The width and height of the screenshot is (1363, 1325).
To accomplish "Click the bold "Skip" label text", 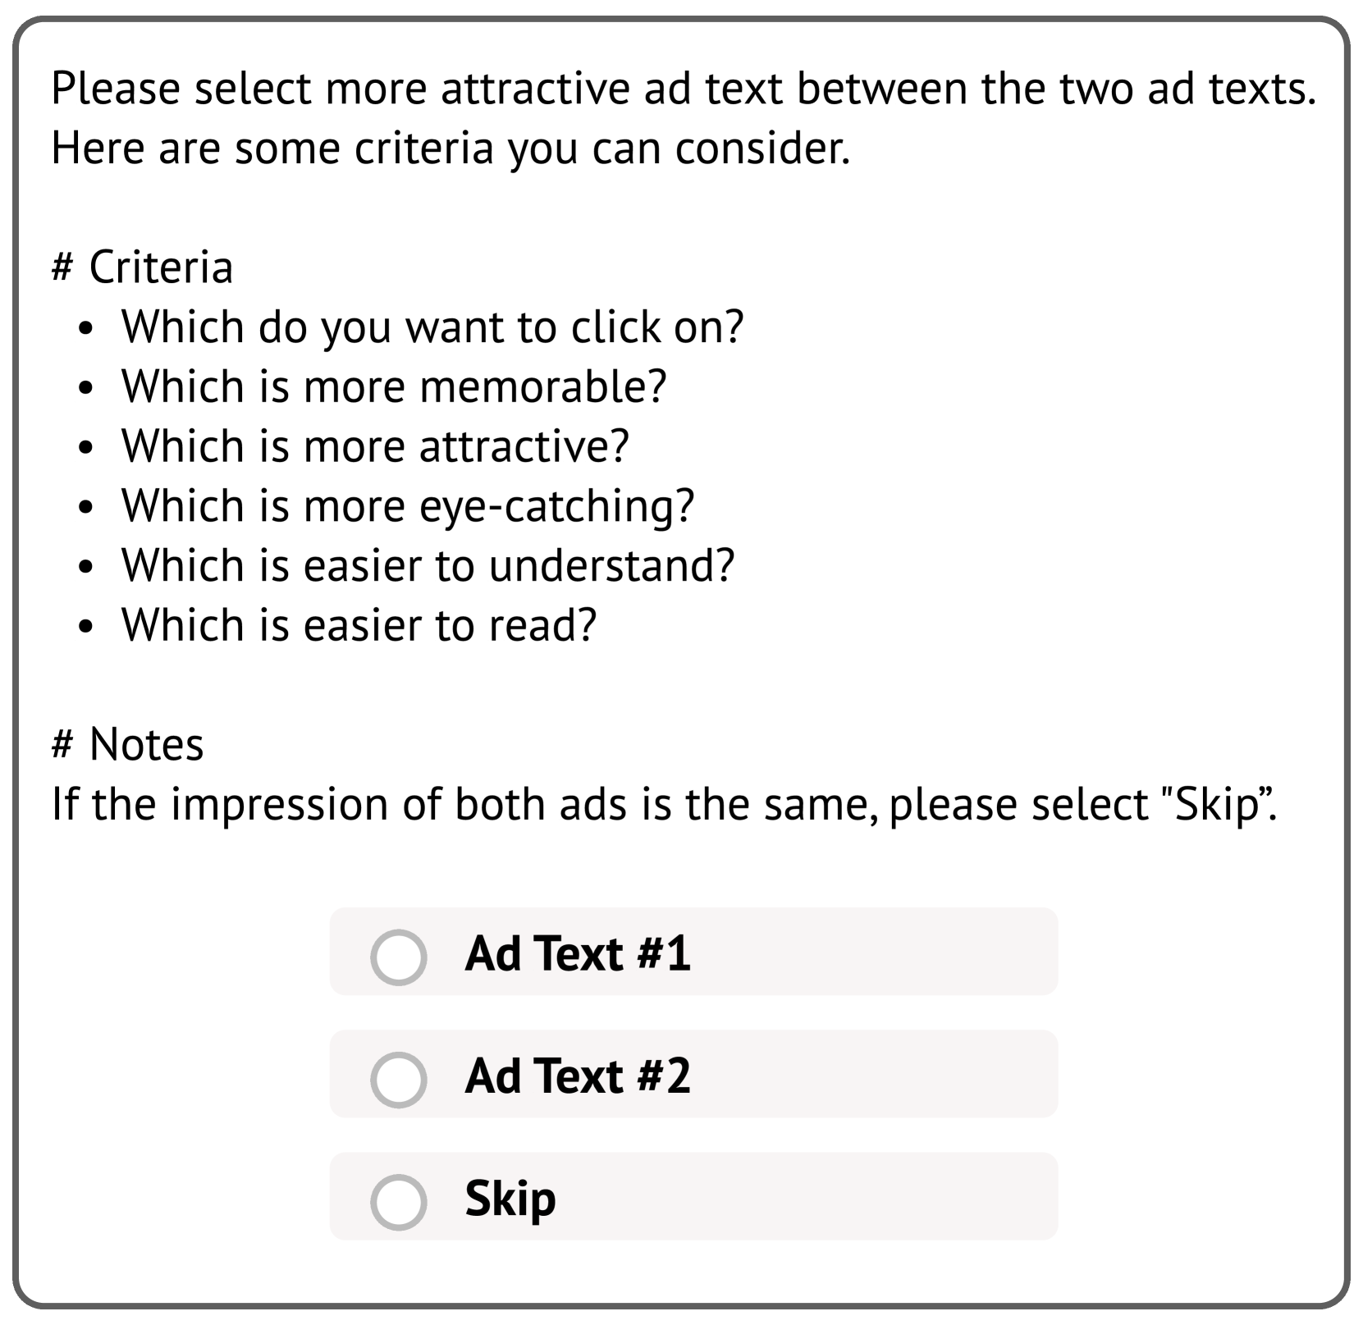I will [x=510, y=1199].
